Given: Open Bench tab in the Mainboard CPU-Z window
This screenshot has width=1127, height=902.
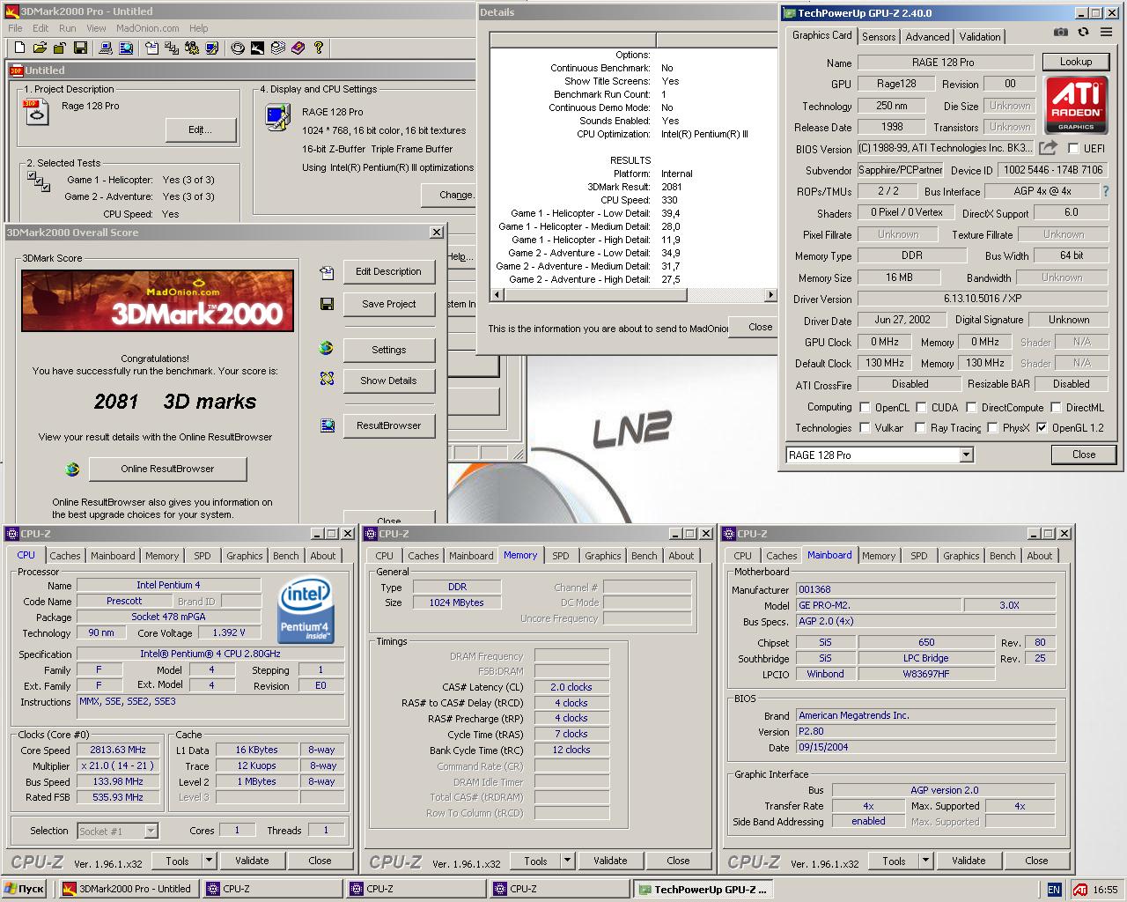Looking at the screenshot, I should click(x=1002, y=556).
